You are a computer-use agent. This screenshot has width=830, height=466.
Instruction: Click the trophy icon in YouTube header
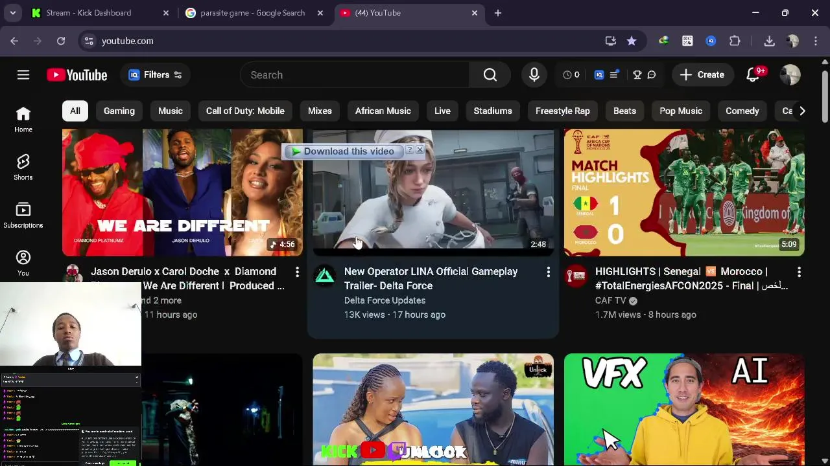click(x=637, y=75)
